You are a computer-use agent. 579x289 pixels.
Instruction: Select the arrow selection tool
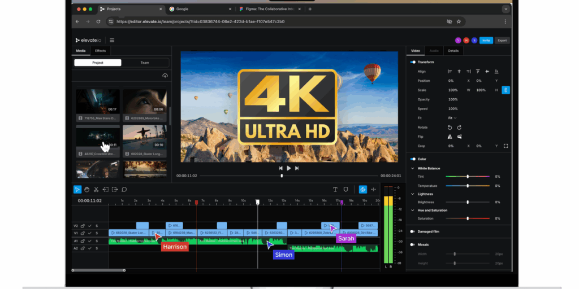point(77,190)
